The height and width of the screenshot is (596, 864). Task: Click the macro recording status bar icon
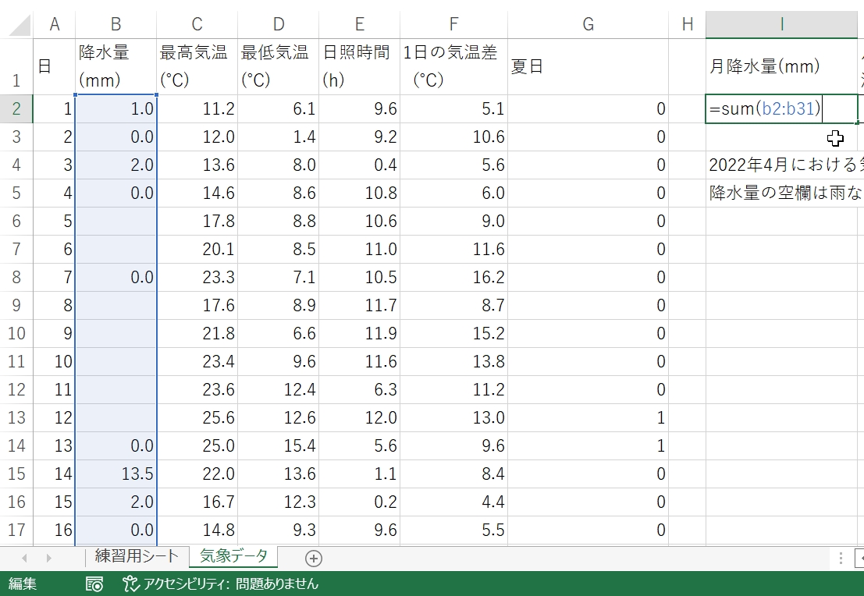pos(94,584)
